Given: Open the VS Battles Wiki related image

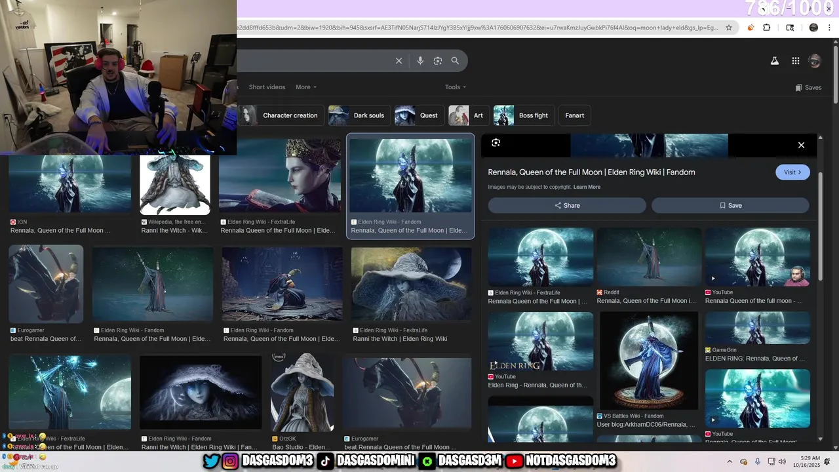Looking at the screenshot, I should coord(649,361).
